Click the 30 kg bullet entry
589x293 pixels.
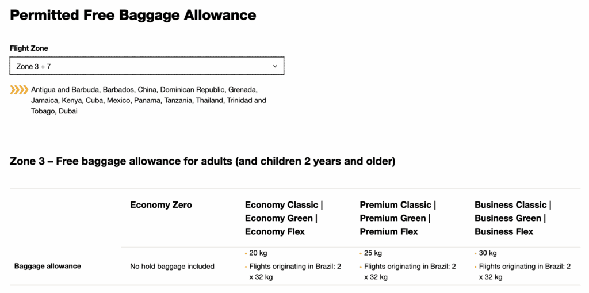click(x=488, y=253)
